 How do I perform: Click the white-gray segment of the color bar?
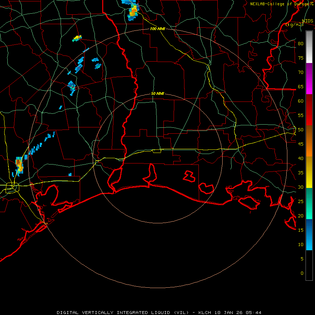309,47
